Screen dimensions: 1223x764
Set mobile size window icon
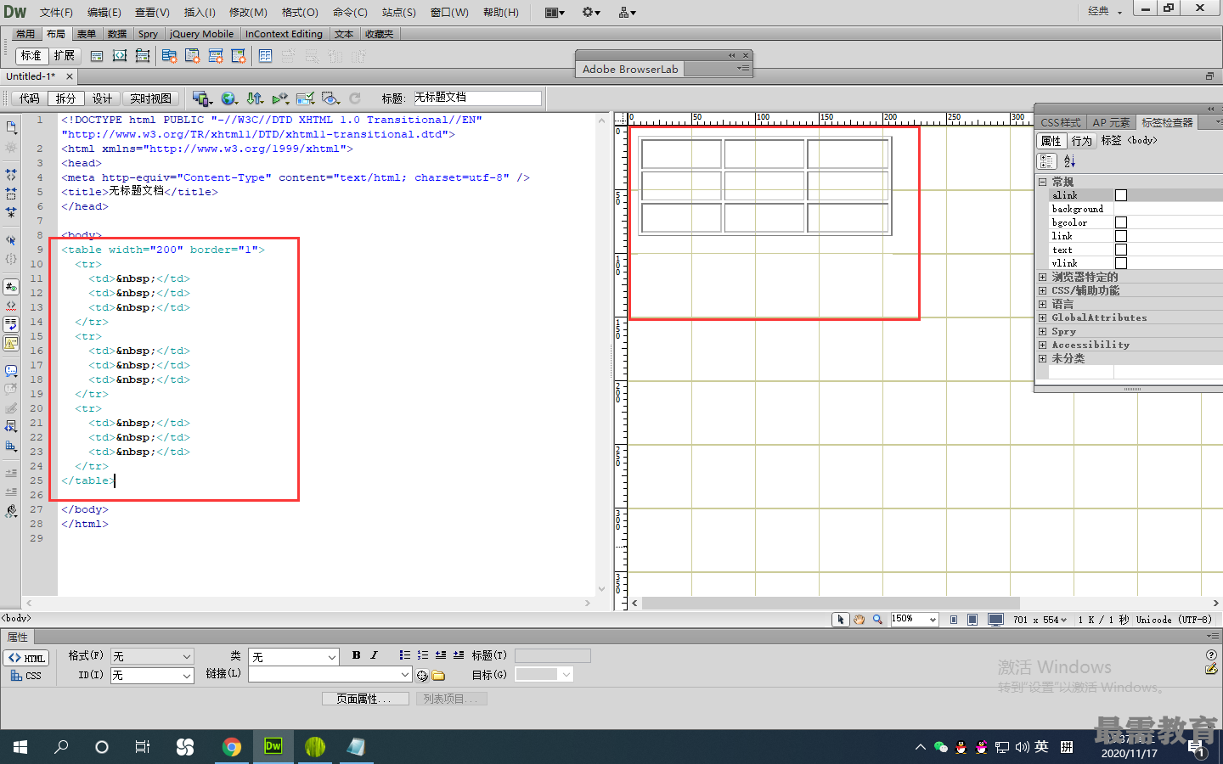click(954, 620)
